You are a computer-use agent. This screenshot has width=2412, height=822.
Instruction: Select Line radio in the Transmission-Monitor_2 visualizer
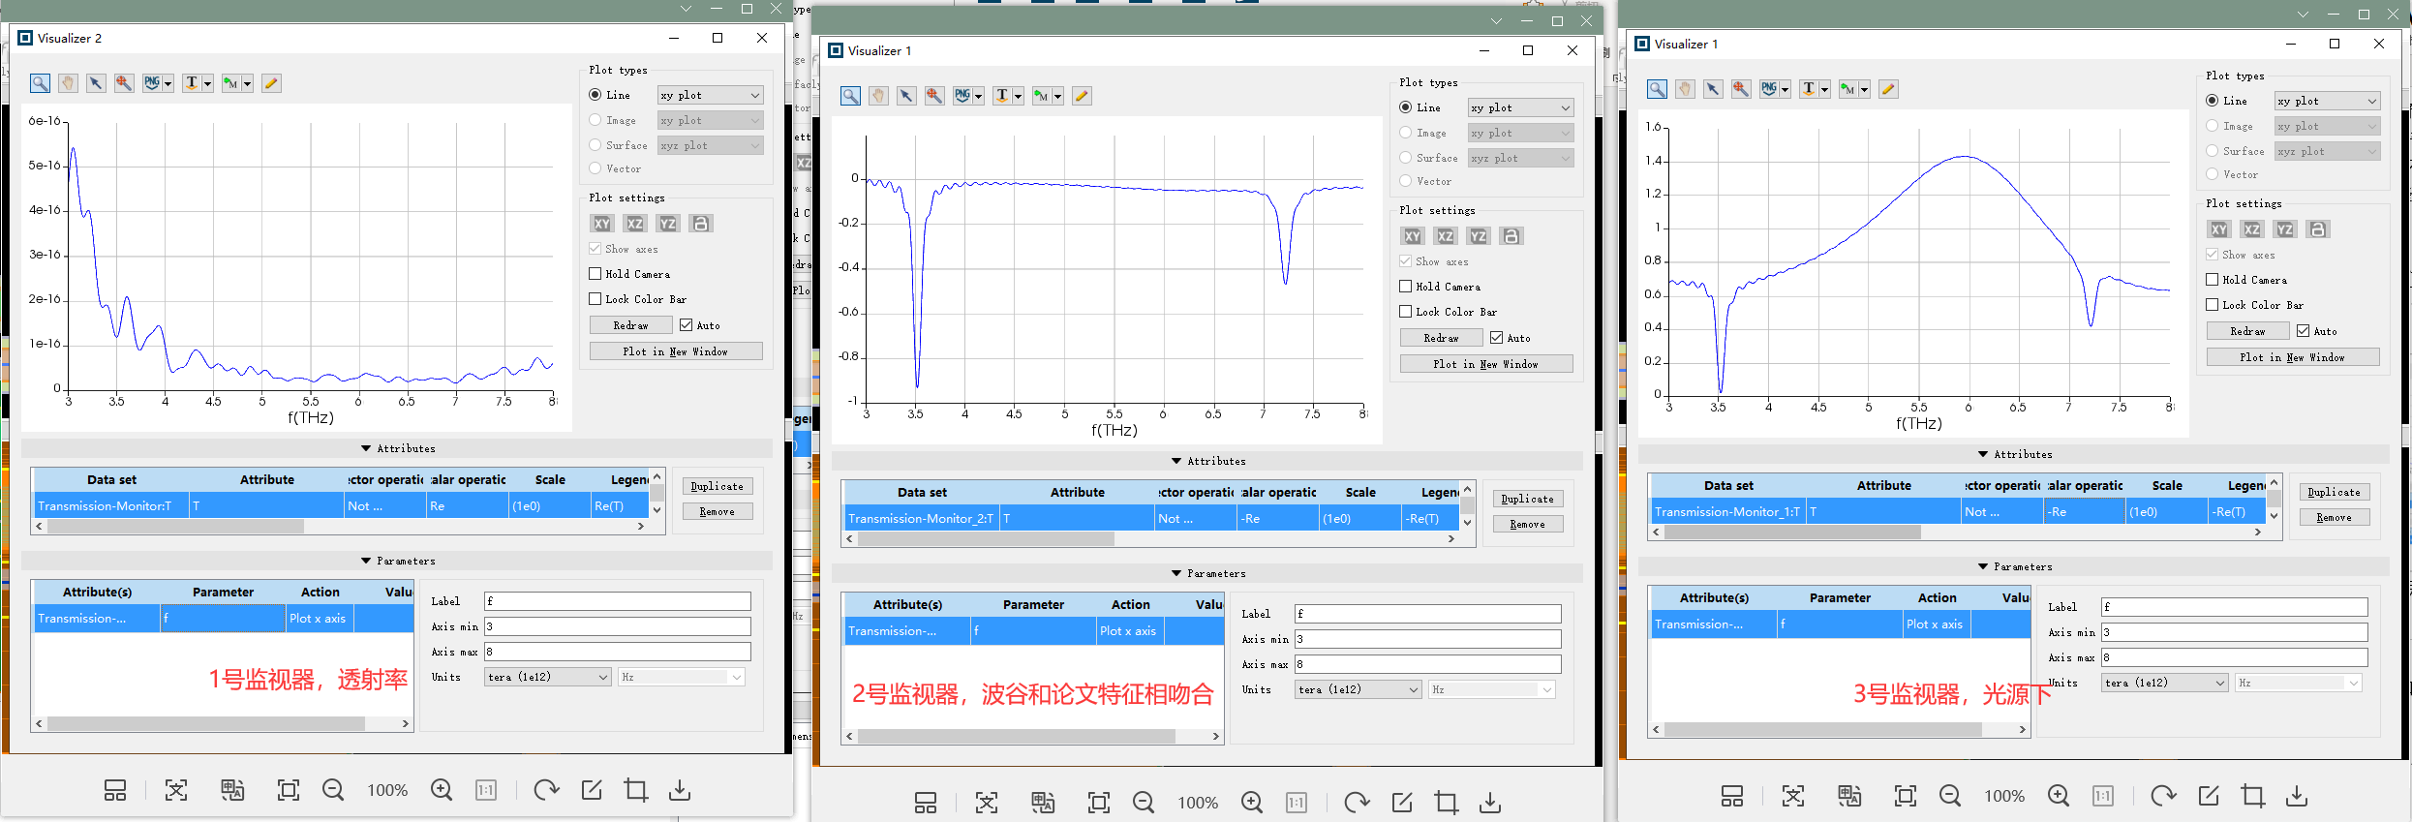[1406, 107]
